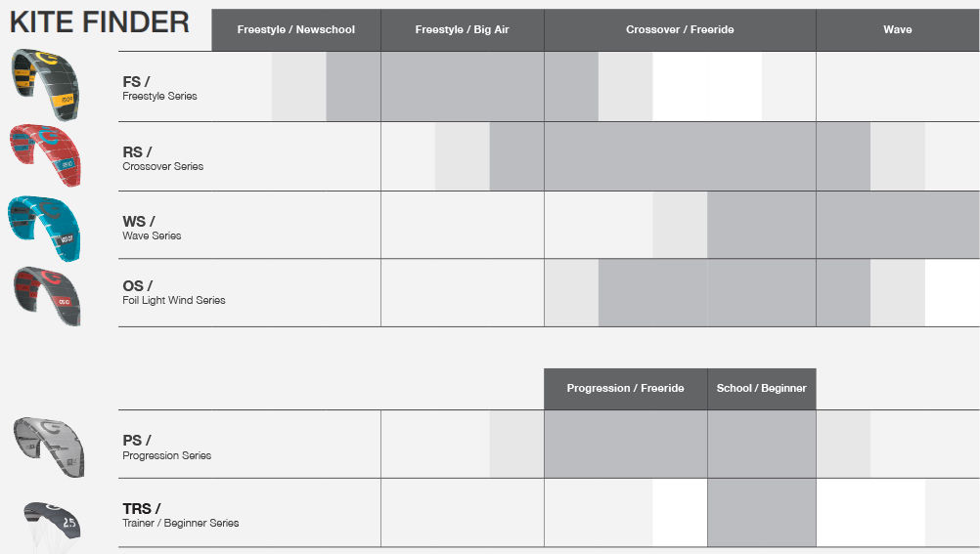Open the Freestyle / Newschool column header
The image size is (980, 554).
[295, 30]
